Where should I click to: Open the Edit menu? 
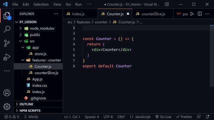(x=26, y=4)
